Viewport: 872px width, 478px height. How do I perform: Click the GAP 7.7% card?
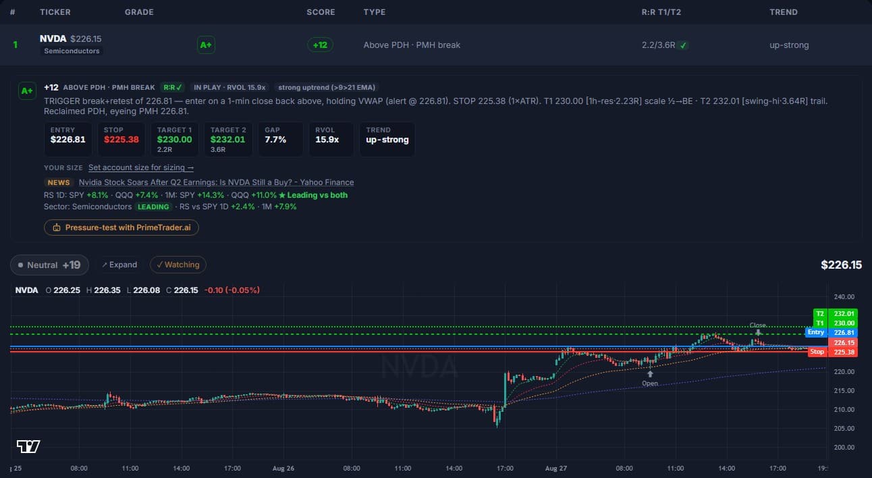point(280,139)
